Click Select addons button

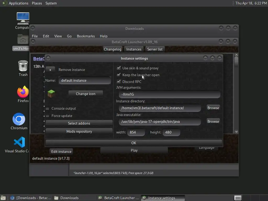[79, 123]
